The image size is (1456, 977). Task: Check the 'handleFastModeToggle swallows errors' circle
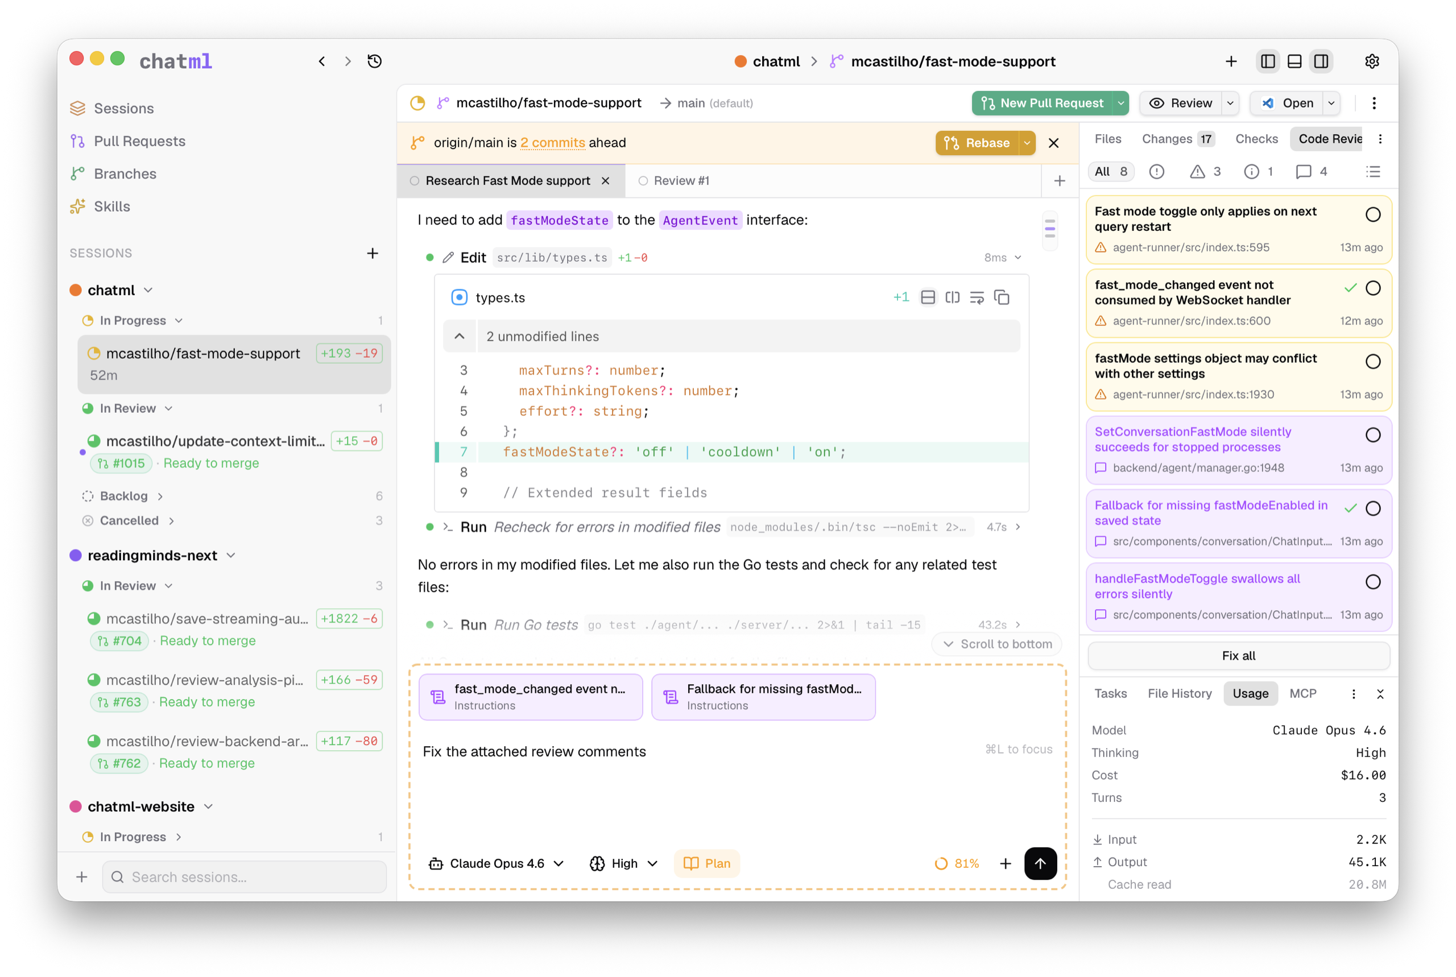point(1373,582)
